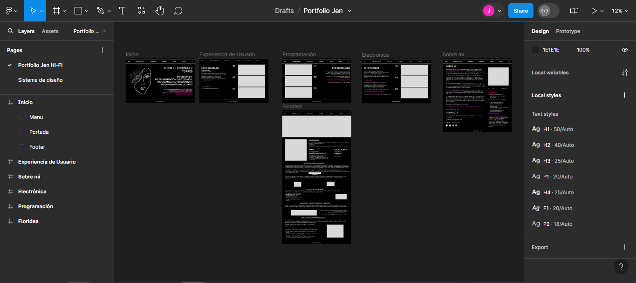Activate the Pen tool
The height and width of the screenshot is (283, 636).
[x=101, y=10]
